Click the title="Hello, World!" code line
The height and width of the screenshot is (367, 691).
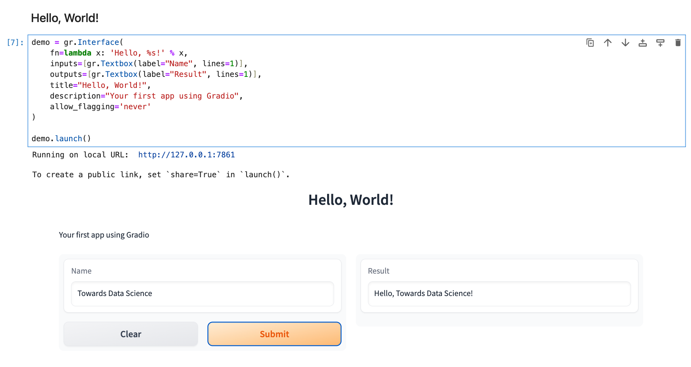100,85
